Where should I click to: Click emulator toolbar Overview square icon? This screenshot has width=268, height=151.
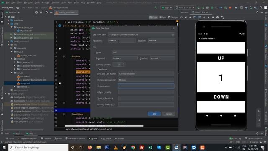click(x=213, y=18)
